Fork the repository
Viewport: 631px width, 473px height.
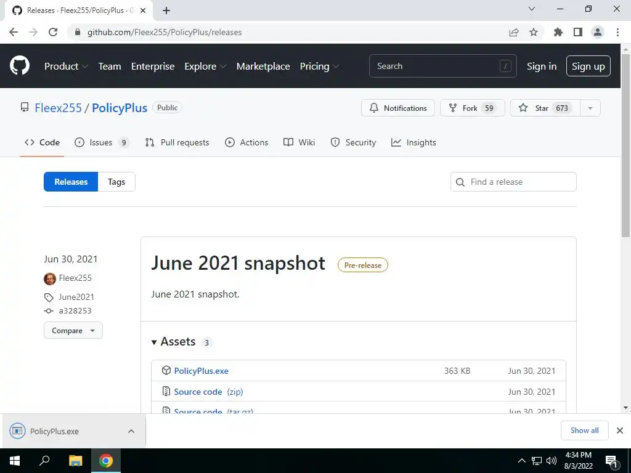tap(473, 108)
